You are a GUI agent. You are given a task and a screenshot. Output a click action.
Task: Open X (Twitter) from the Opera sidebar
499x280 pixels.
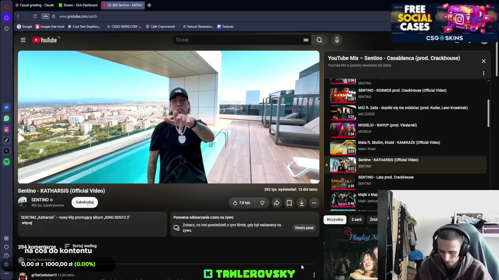6,151
